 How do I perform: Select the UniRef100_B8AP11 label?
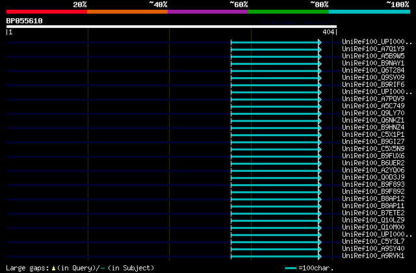[373, 206]
